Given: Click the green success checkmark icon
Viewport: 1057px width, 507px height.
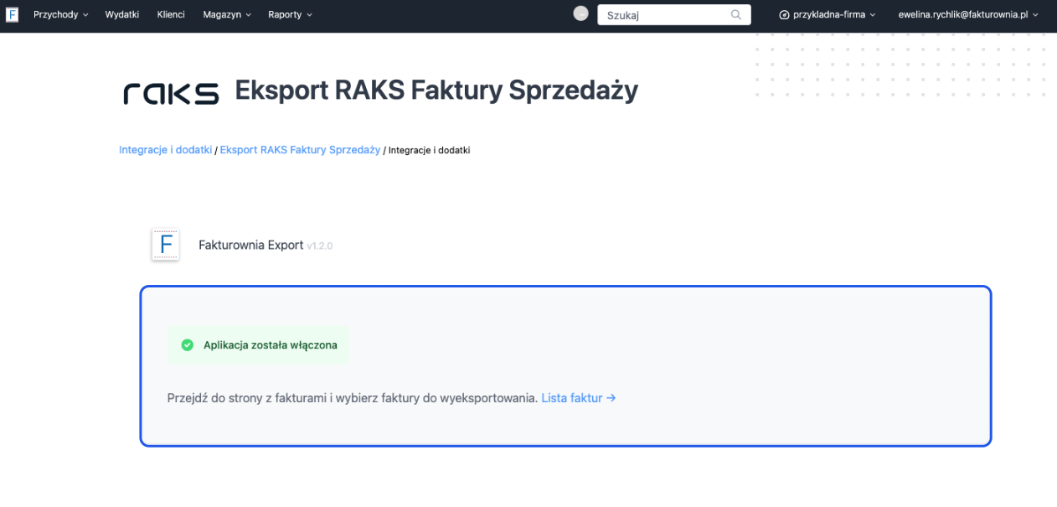Looking at the screenshot, I should tap(187, 344).
